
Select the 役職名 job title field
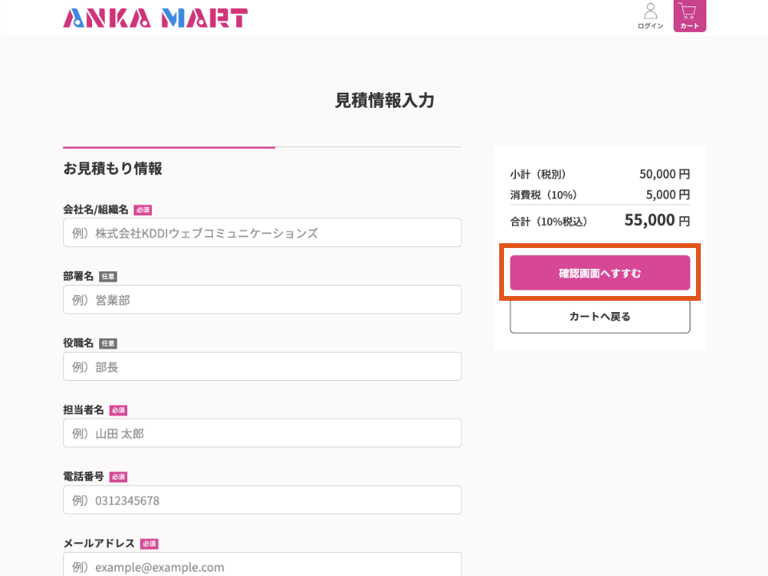[262, 366]
